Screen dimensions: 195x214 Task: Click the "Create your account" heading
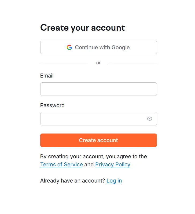(x=82, y=28)
